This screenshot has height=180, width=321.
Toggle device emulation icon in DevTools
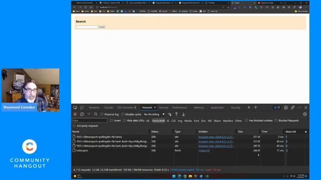[82, 107]
